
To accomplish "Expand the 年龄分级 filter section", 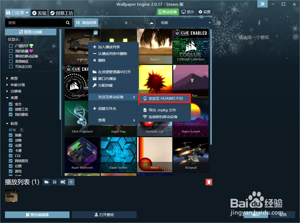I will pyautogui.click(x=16, y=85).
